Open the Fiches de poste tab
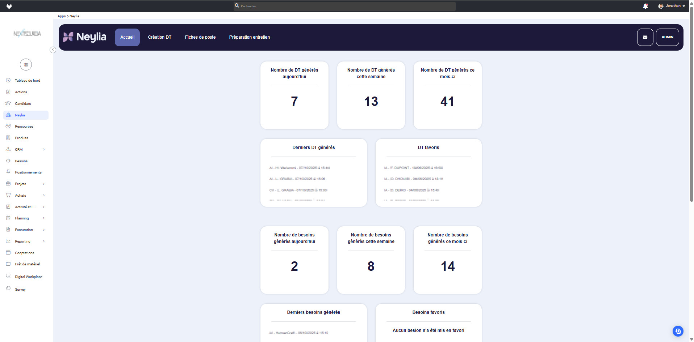Viewport: 694px width, 342px height. tap(200, 37)
